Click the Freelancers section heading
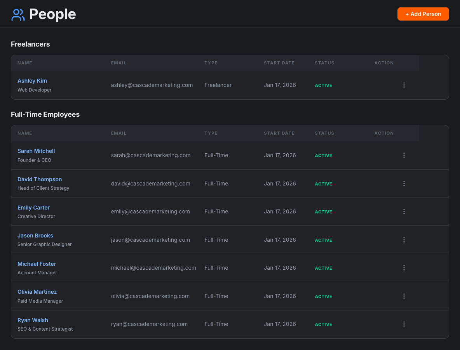This screenshot has height=350, width=460. [31, 44]
